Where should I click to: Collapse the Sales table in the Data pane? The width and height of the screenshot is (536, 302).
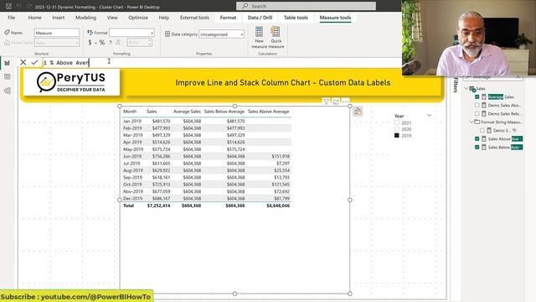pyautogui.click(x=466, y=89)
